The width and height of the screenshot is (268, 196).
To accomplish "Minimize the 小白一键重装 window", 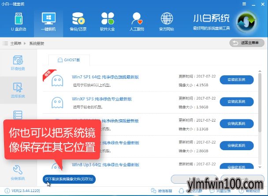I will (x=253, y=4).
